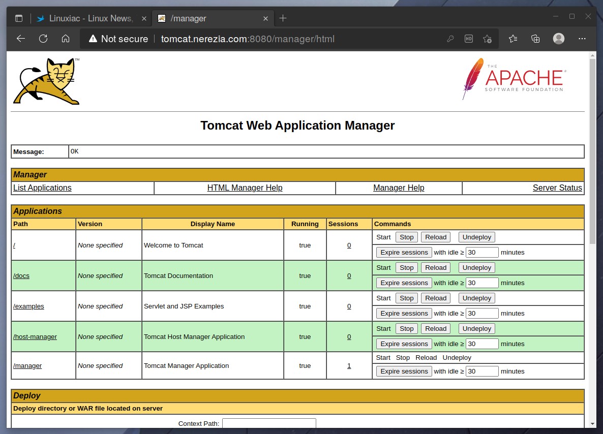Open tab actions menu icon
This screenshot has height=434, width=603.
click(x=18, y=18)
